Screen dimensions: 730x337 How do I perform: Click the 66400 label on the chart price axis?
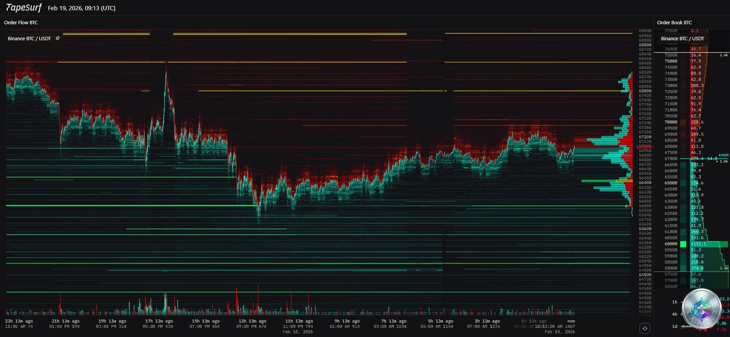pyautogui.click(x=645, y=183)
